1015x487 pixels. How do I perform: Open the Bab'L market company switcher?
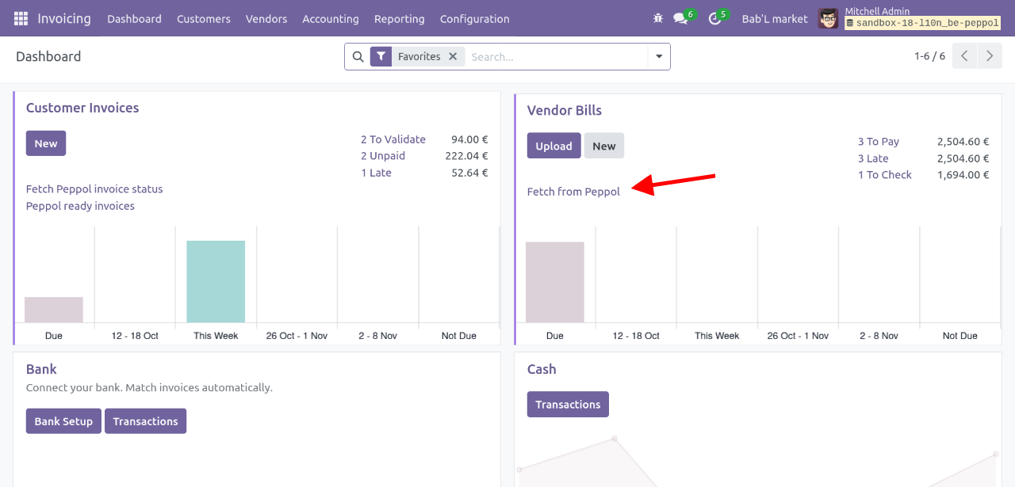(x=774, y=18)
